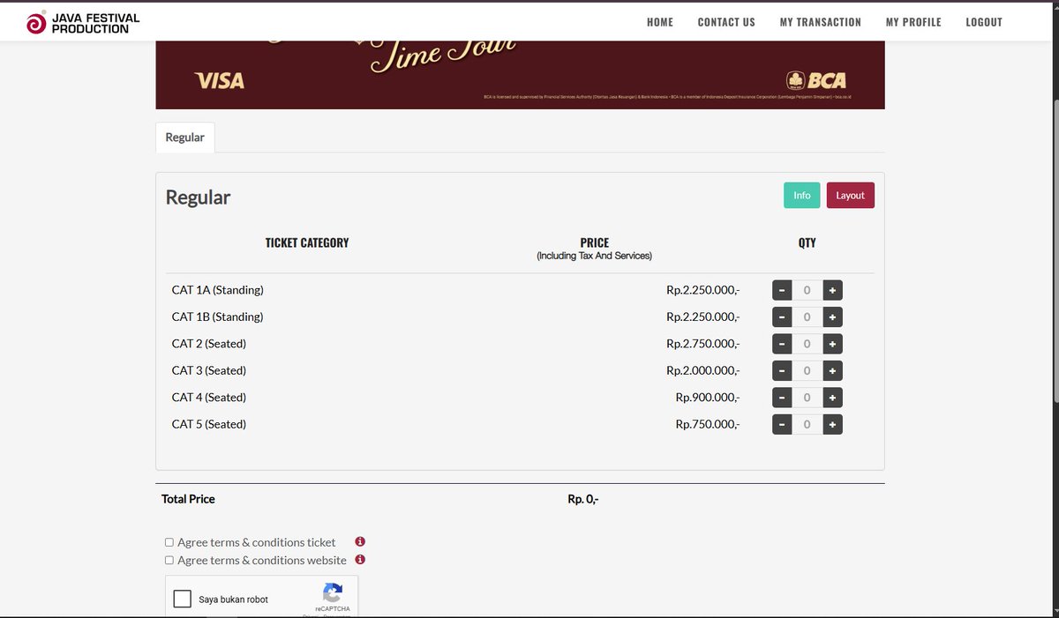This screenshot has width=1059, height=618.
Task: Click the TICKET CATEGORY column header
Action: [x=307, y=242]
